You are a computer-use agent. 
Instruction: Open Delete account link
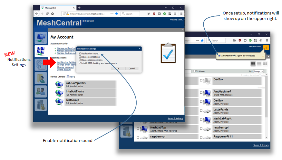[x=64, y=70]
